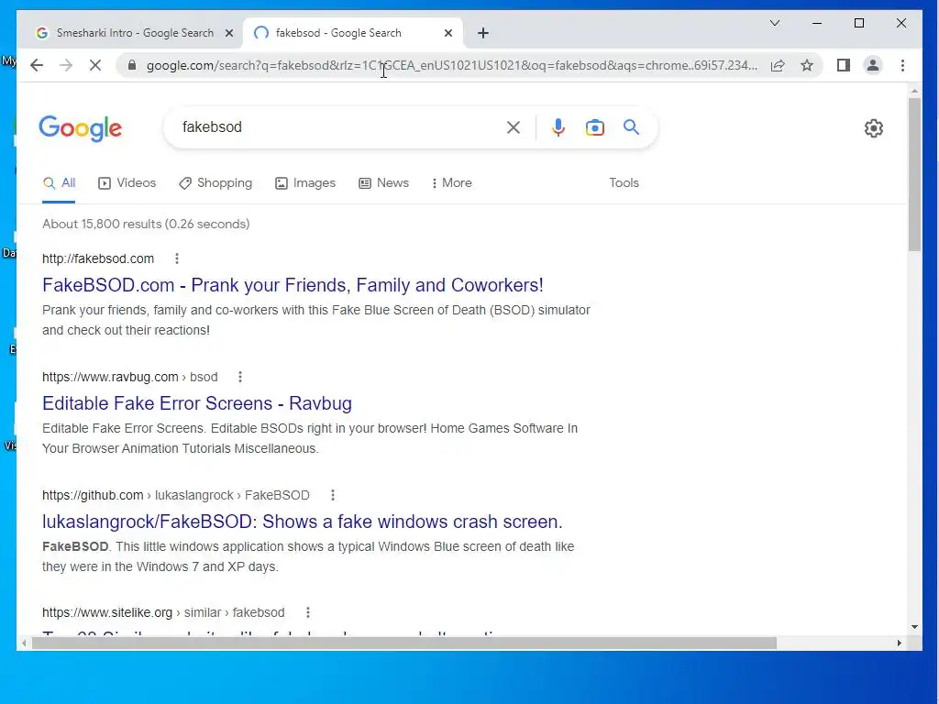Open Chrome three-dot menu
The width and height of the screenshot is (939, 704).
coord(902,65)
